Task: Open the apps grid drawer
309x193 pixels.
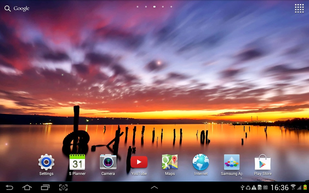Action: 299,8
